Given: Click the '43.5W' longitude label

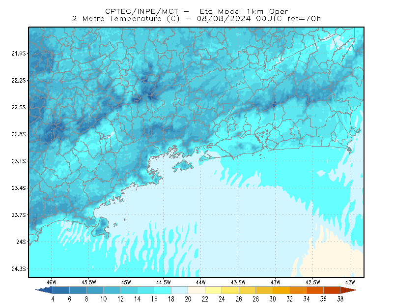Looking at the screenshot, I should [238, 282].
